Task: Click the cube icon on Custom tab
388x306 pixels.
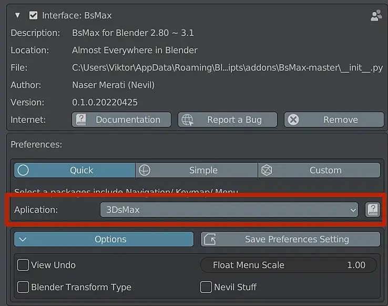Action: (x=267, y=170)
